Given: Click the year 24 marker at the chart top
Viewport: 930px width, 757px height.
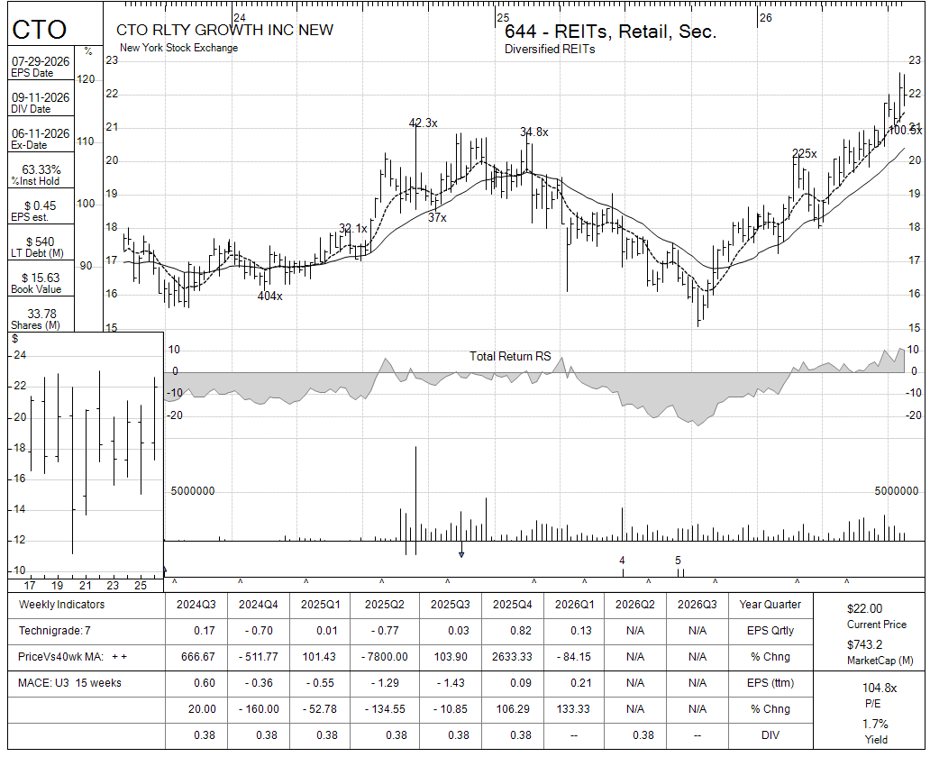Looking at the screenshot, I should (x=240, y=18).
